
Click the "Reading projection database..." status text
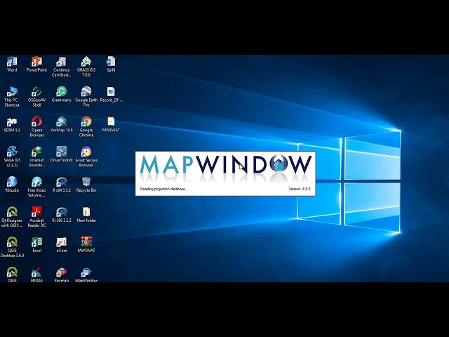click(163, 189)
